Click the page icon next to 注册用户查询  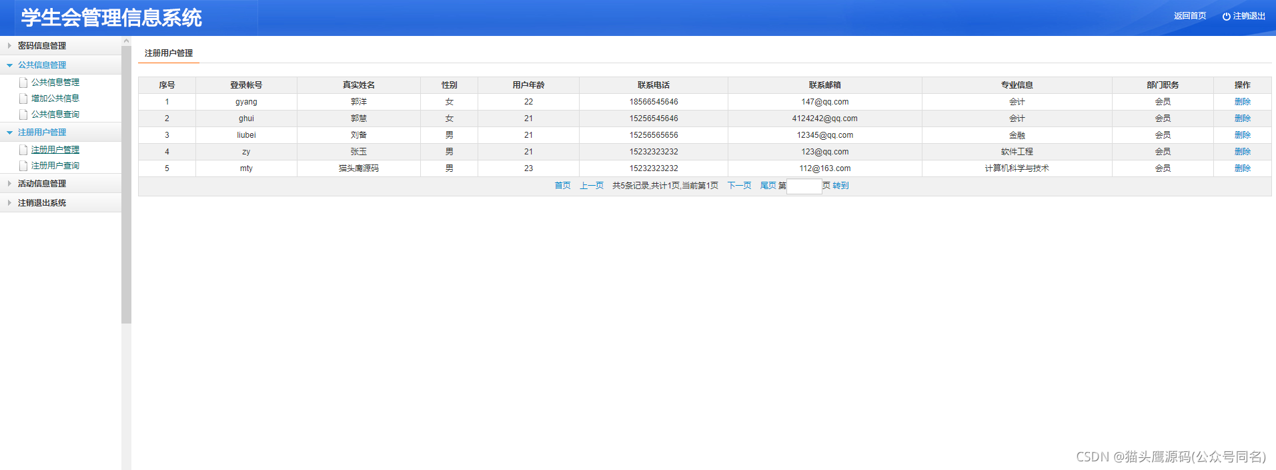pos(23,166)
